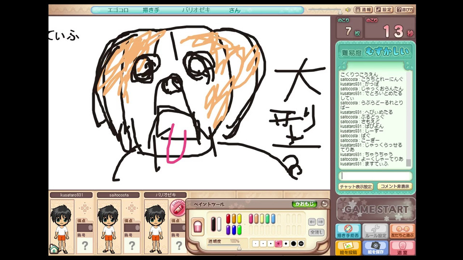The height and width of the screenshot is (260, 463).
Task: Mute sound with the speaker icon
Action: 348,10
